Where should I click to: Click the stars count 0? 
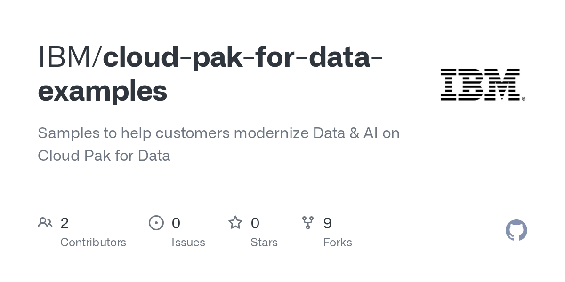click(x=255, y=223)
